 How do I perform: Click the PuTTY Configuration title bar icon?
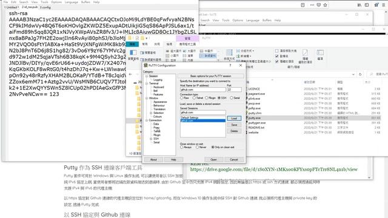pos(145,65)
